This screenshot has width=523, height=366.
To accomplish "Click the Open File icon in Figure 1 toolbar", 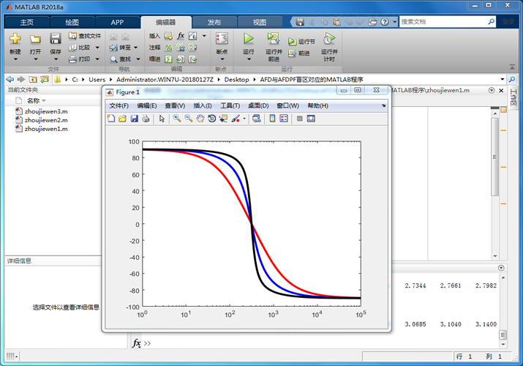I will [x=122, y=119].
